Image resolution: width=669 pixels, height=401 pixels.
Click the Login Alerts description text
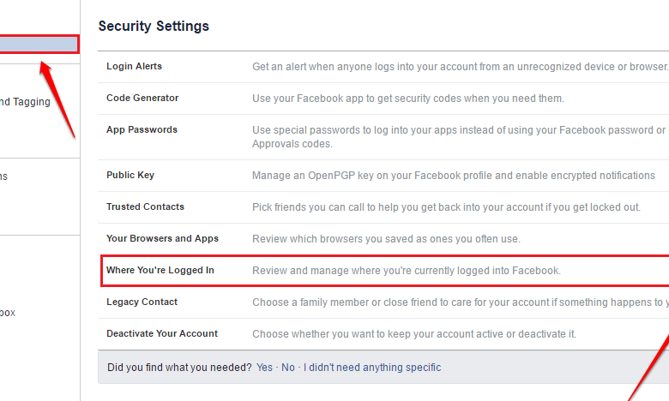tap(461, 67)
